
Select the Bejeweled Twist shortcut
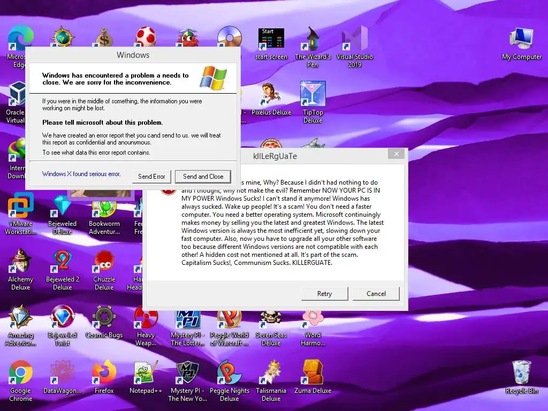pyautogui.click(x=62, y=325)
